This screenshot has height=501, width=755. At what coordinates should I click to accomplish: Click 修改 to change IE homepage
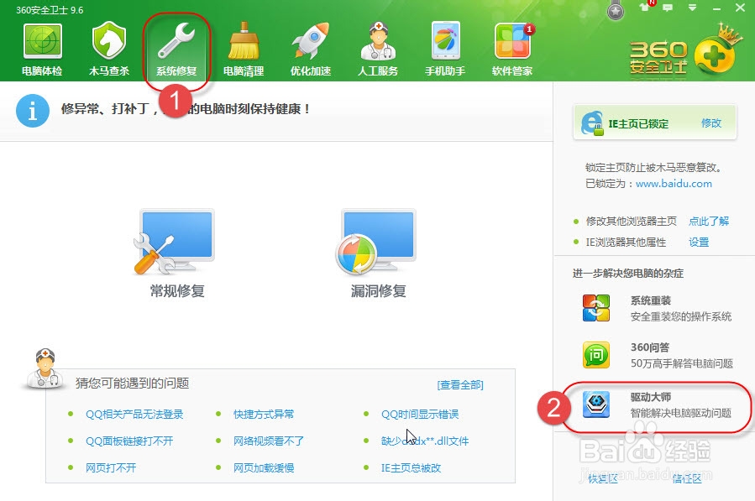[711, 123]
